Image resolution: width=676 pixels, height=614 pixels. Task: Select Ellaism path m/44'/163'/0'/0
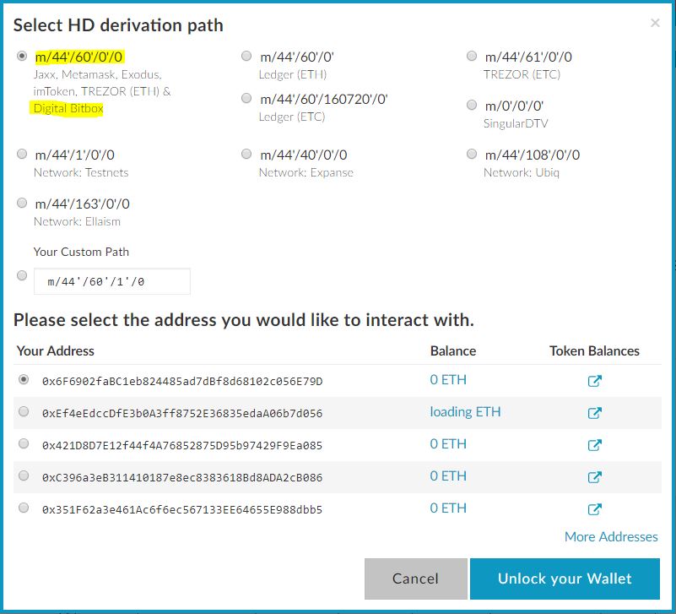tap(22, 203)
